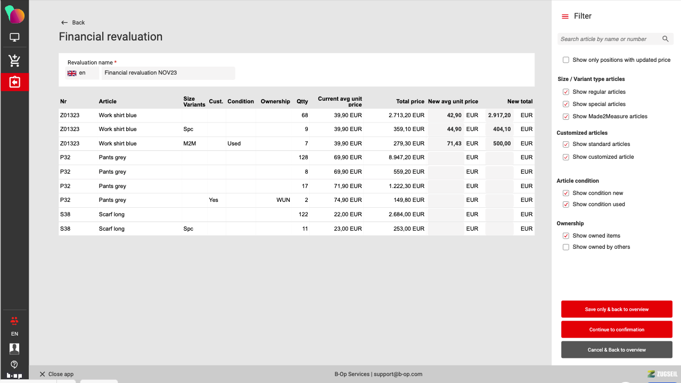This screenshot has width=681, height=383.
Task: Click the colorful app logo in sidebar
Action: [x=15, y=14]
